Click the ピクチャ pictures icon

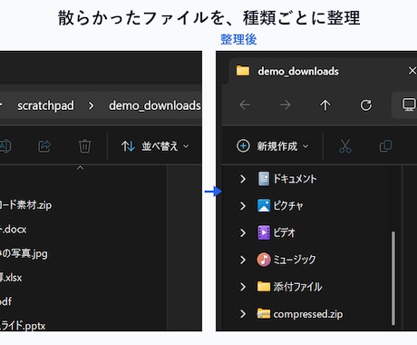264,206
